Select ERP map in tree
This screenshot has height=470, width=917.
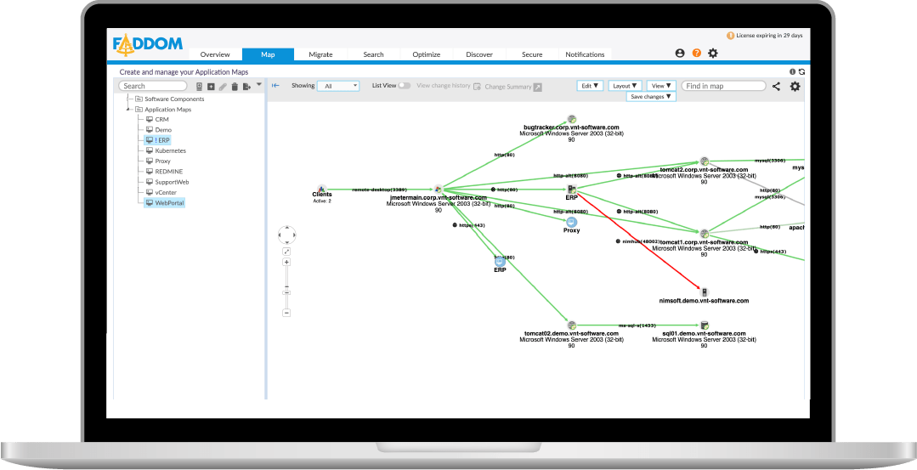(158, 140)
